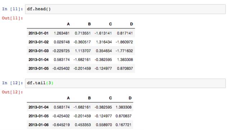Select the In [12] prompt label
The width and height of the screenshot is (230, 130).
point(13,83)
